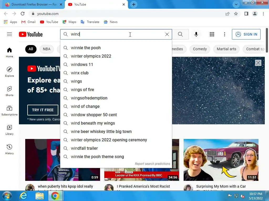Screen dimensions: 269x201
Task: Select the Martial arts filter chip
Action: pos(226,49)
